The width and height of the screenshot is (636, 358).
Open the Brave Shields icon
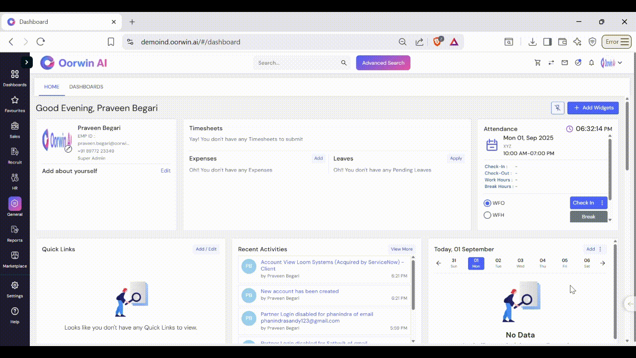coord(438,42)
